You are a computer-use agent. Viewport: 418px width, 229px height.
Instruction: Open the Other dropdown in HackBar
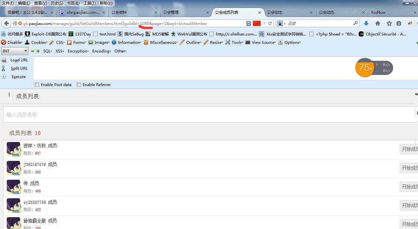[x=121, y=51]
